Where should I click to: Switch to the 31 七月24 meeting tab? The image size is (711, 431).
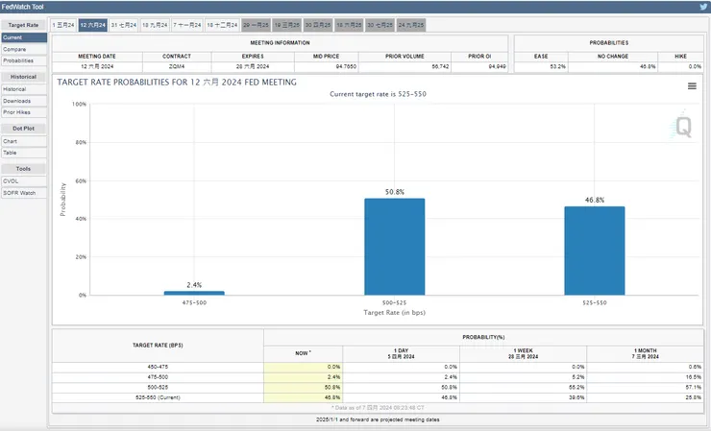[124, 23]
